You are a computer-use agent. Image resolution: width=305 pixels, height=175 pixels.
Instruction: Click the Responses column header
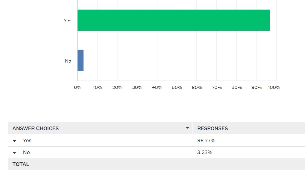tap(213, 129)
